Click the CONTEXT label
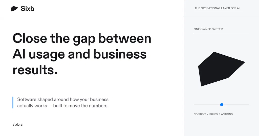 [200, 114]
